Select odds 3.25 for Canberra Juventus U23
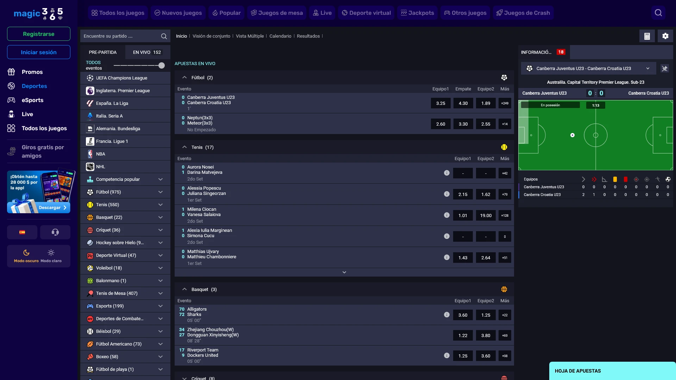676x380 pixels. pos(441,103)
